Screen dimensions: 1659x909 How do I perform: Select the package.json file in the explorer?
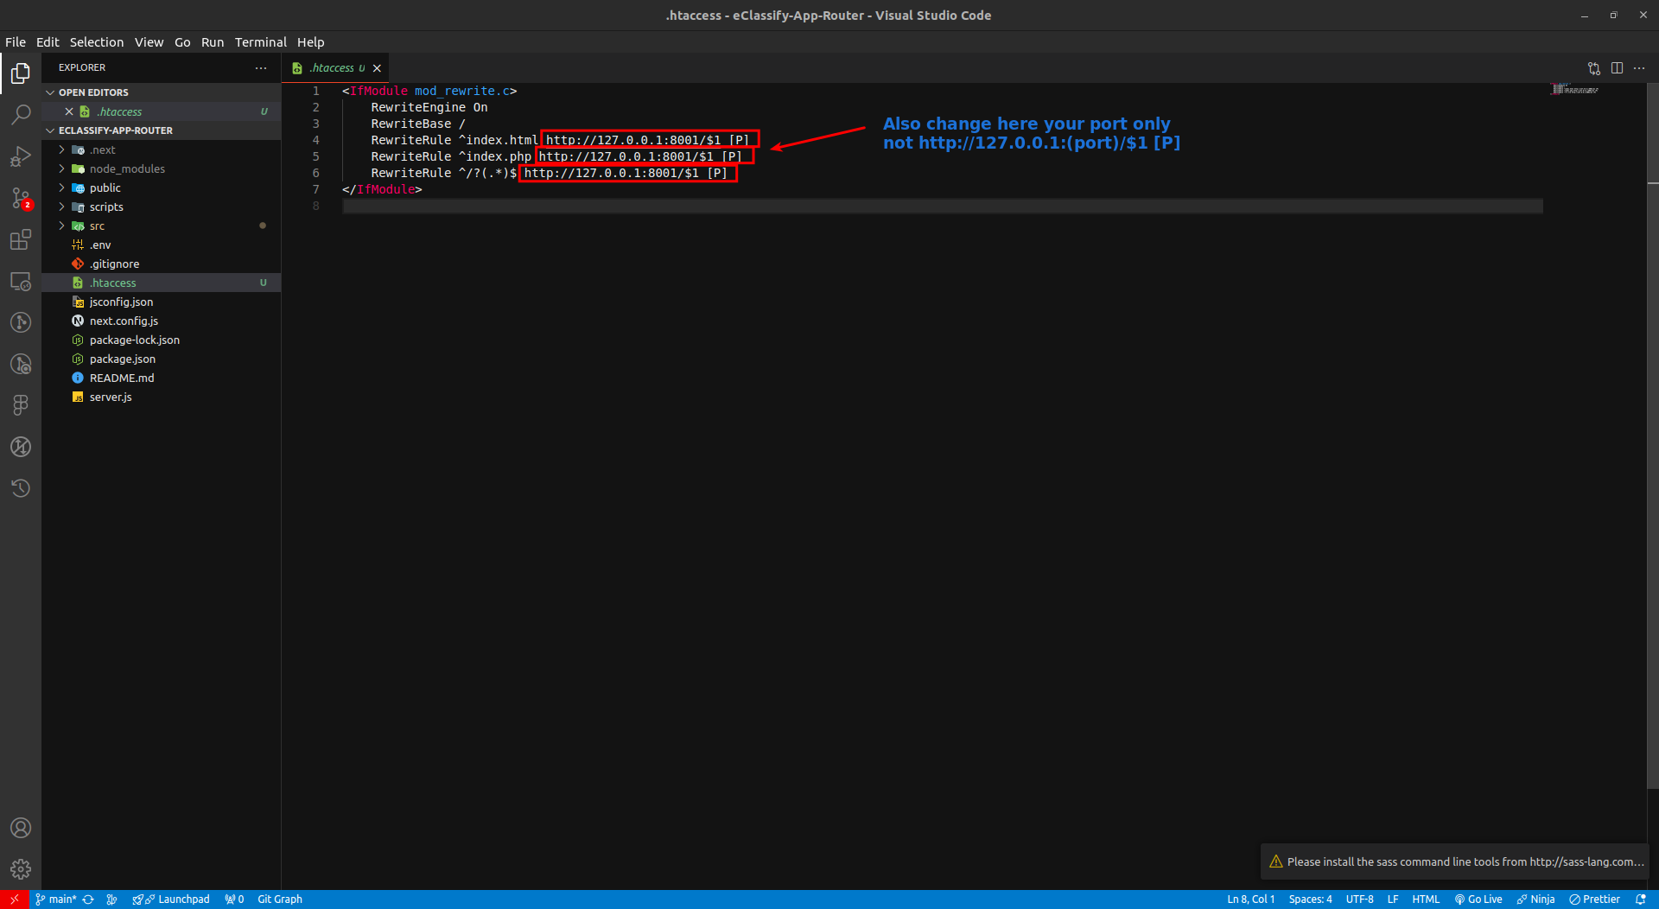tap(122, 359)
